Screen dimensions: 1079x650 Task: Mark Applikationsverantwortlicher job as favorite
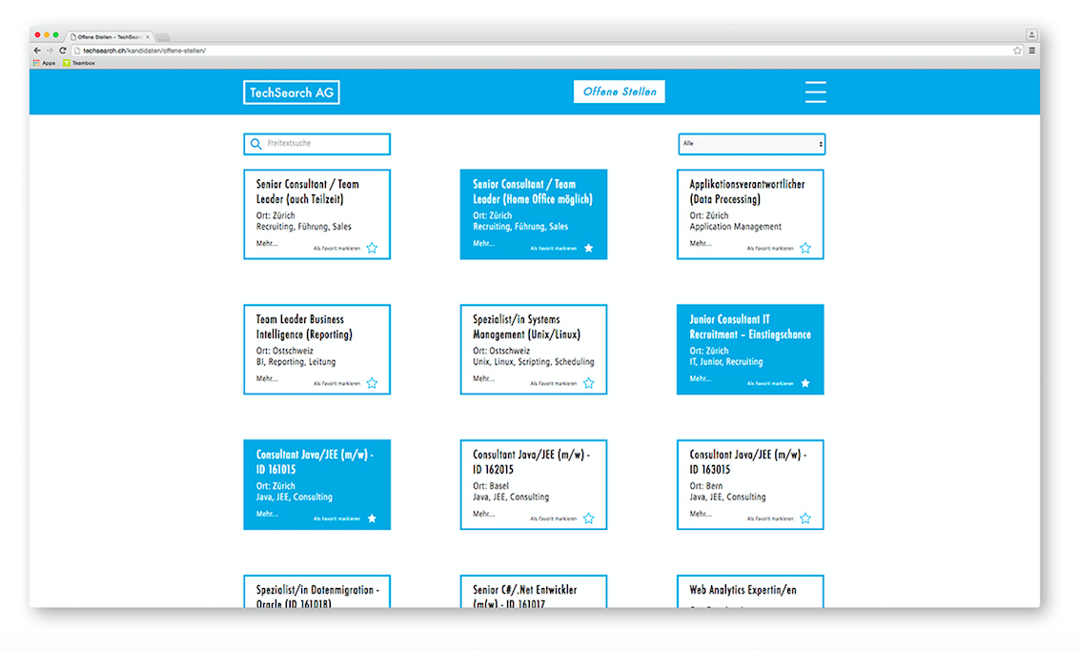pos(805,248)
